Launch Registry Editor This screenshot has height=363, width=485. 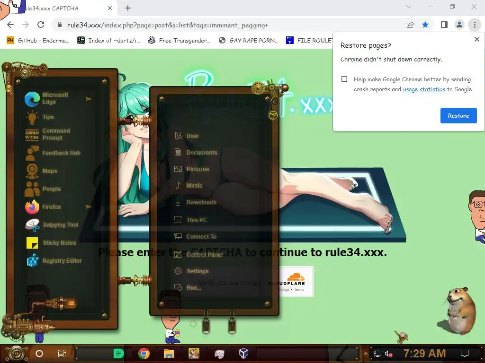tap(54, 260)
